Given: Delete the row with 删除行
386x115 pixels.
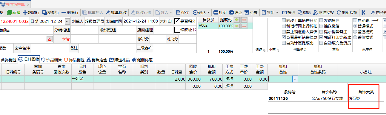Looking at the screenshot, I should click(x=70, y=12).
